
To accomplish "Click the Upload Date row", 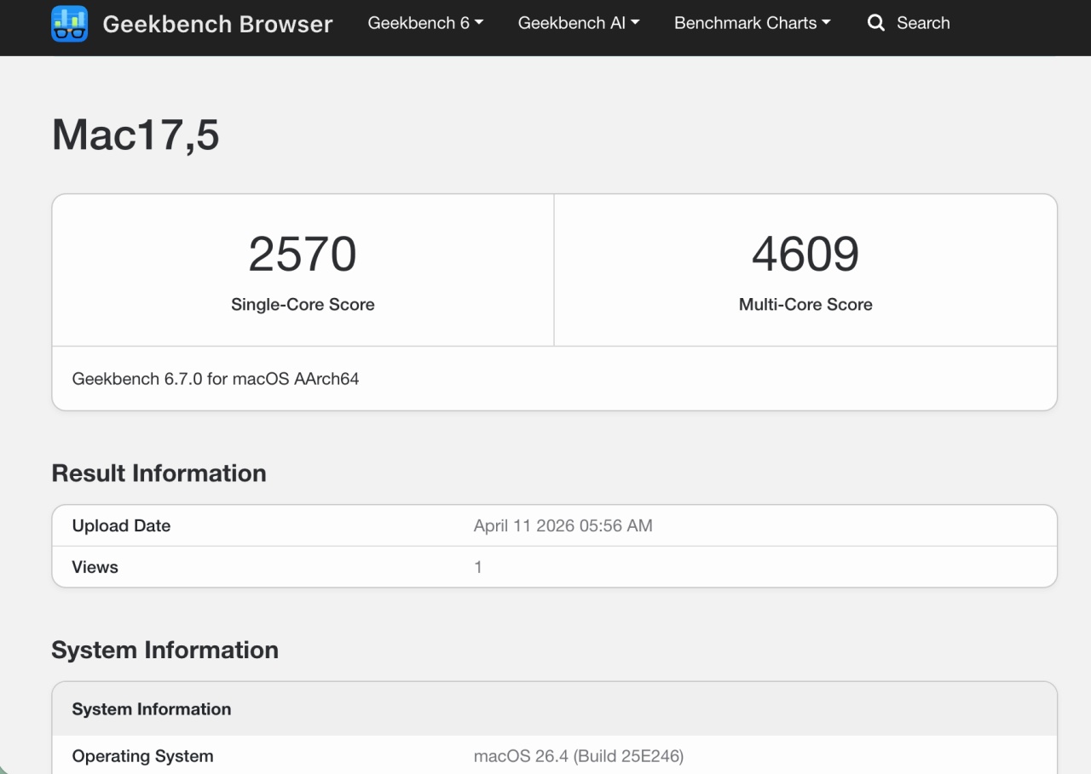I will pyautogui.click(x=554, y=525).
